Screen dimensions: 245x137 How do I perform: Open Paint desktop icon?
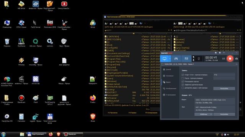point(36,99)
